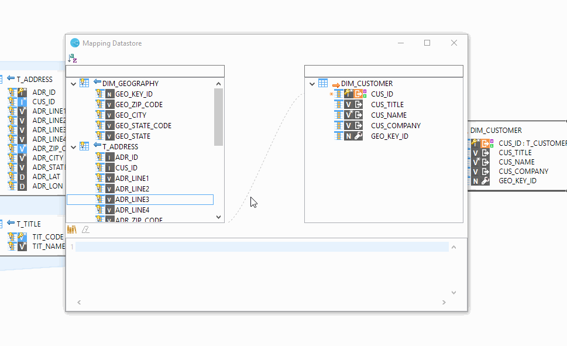Collapse the DIM_GEOGRAPHY tree node
Screen dimensions: 567x346
tap(73, 83)
